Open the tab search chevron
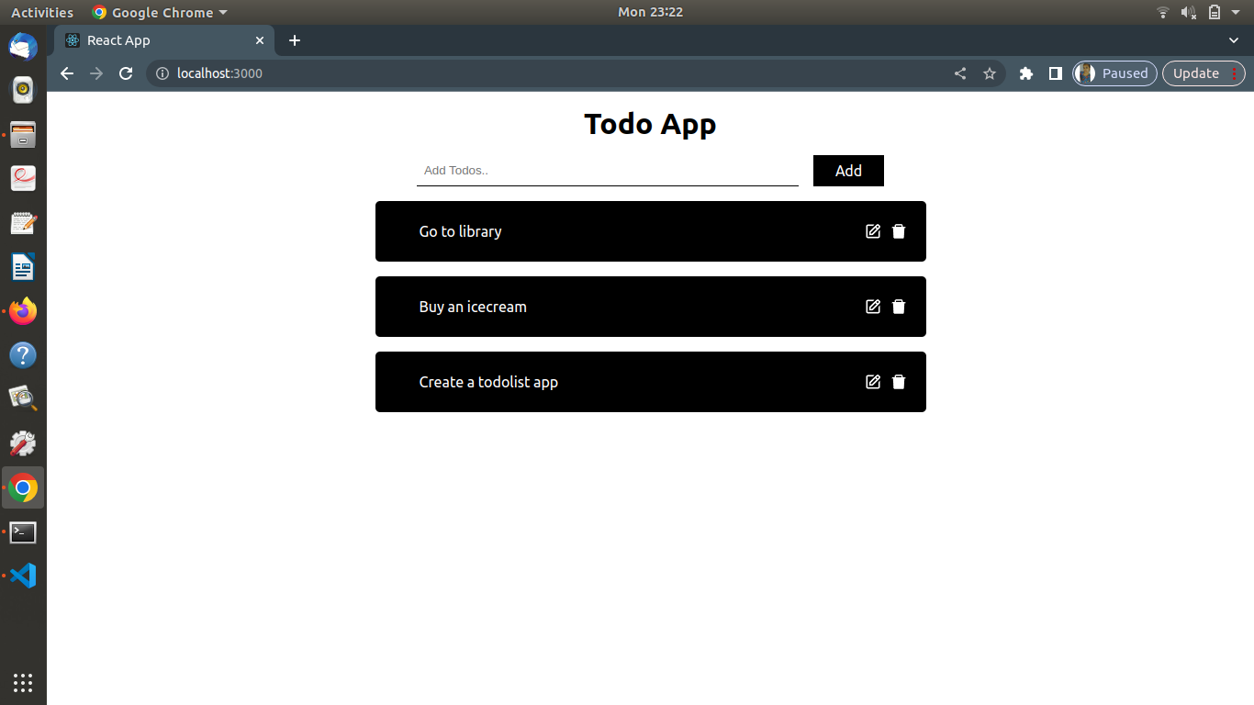The image size is (1254, 705). [x=1234, y=40]
